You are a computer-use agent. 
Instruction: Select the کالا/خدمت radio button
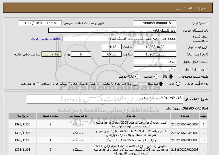(137, 77)
